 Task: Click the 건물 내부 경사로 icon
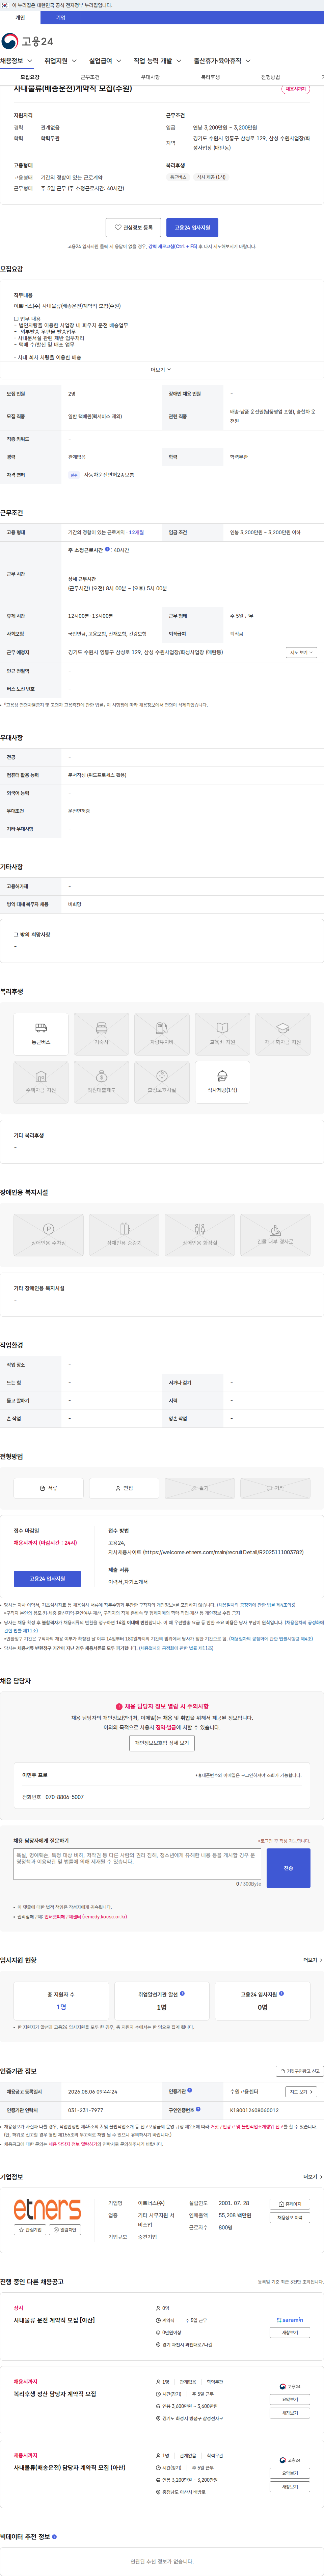coord(275,1235)
